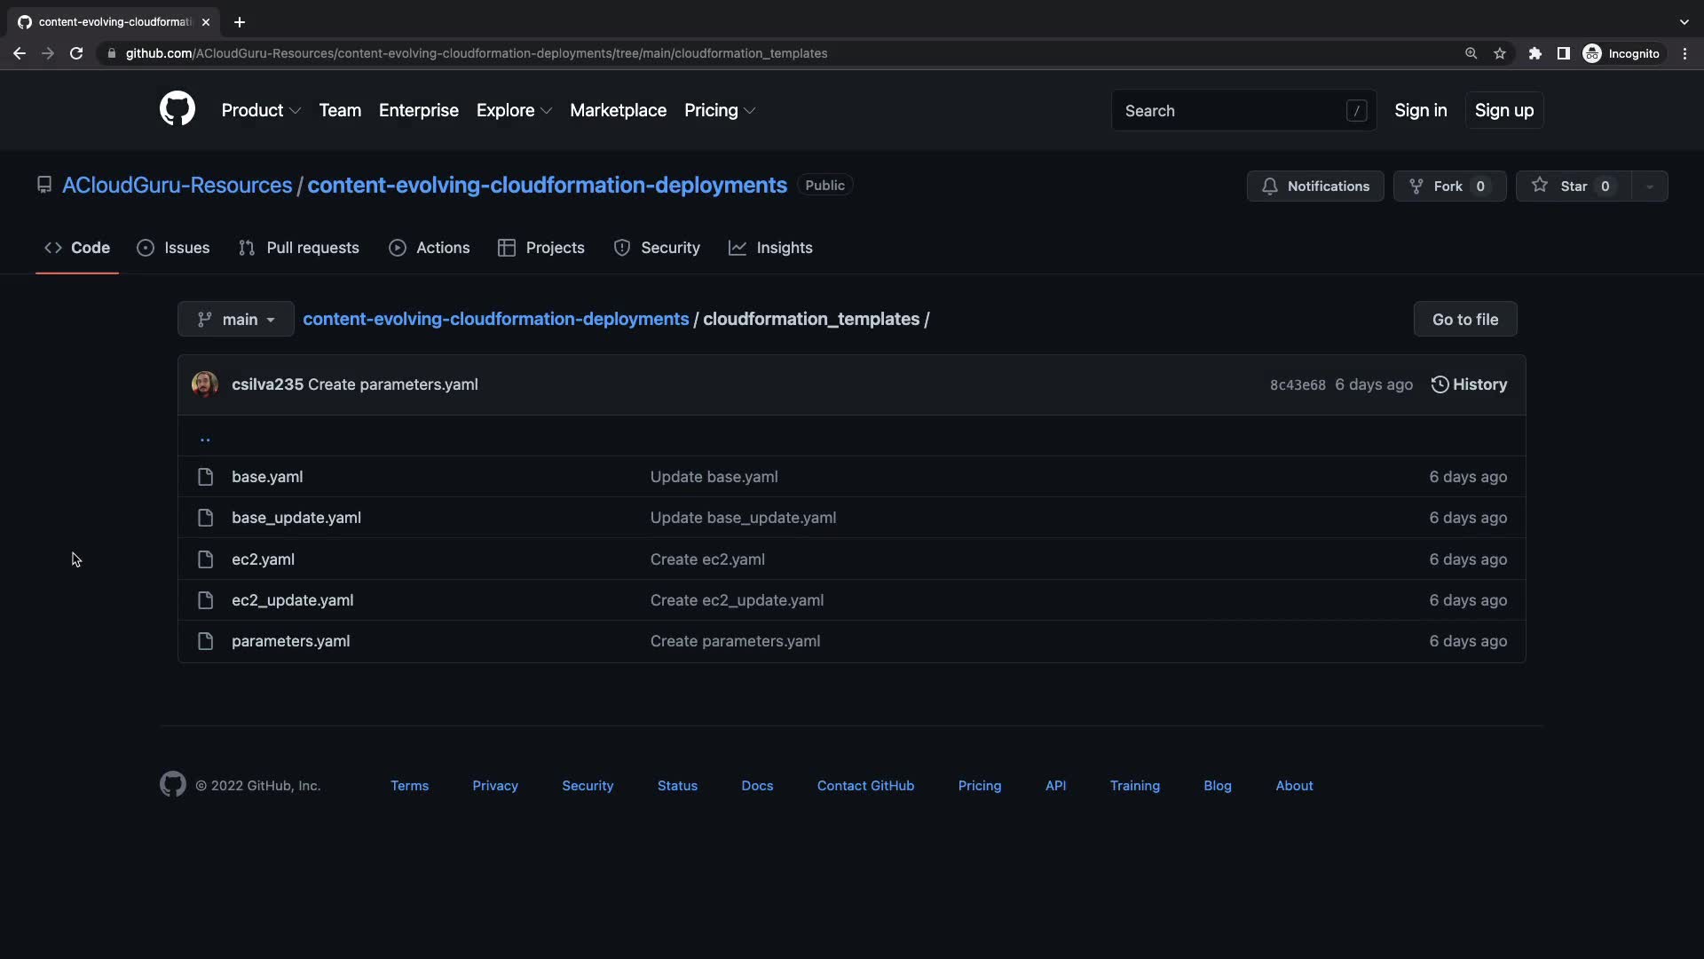Click the Notifications bell button
The height and width of the screenshot is (959, 1704).
pyautogui.click(x=1314, y=186)
